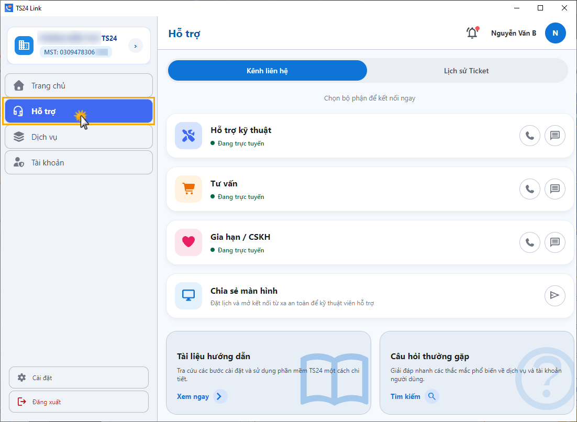Open Dịch vụ in the sidebar
577x422 pixels.
click(79, 137)
